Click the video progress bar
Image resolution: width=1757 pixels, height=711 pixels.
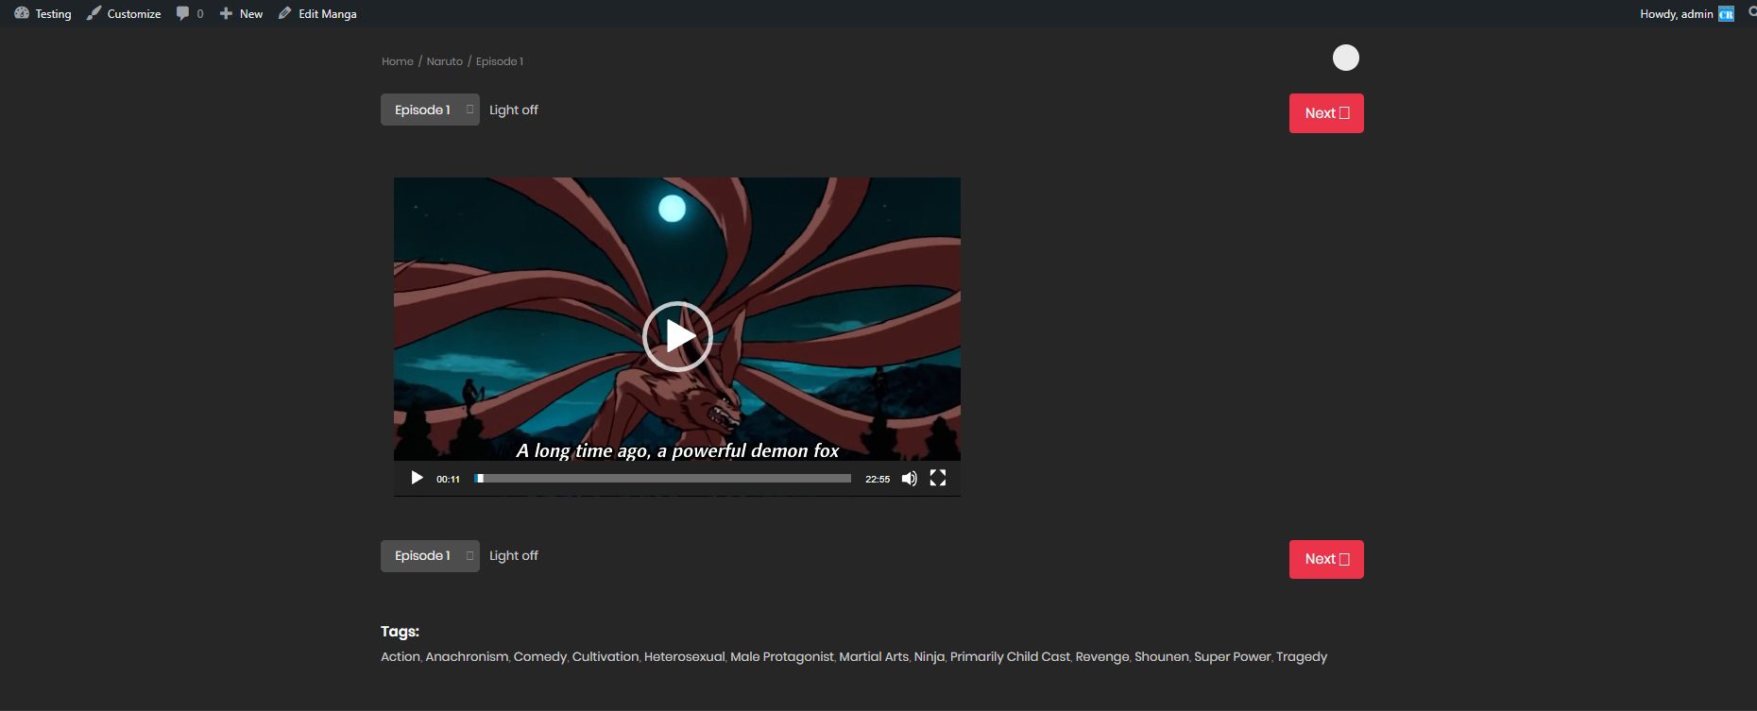pyautogui.click(x=663, y=479)
